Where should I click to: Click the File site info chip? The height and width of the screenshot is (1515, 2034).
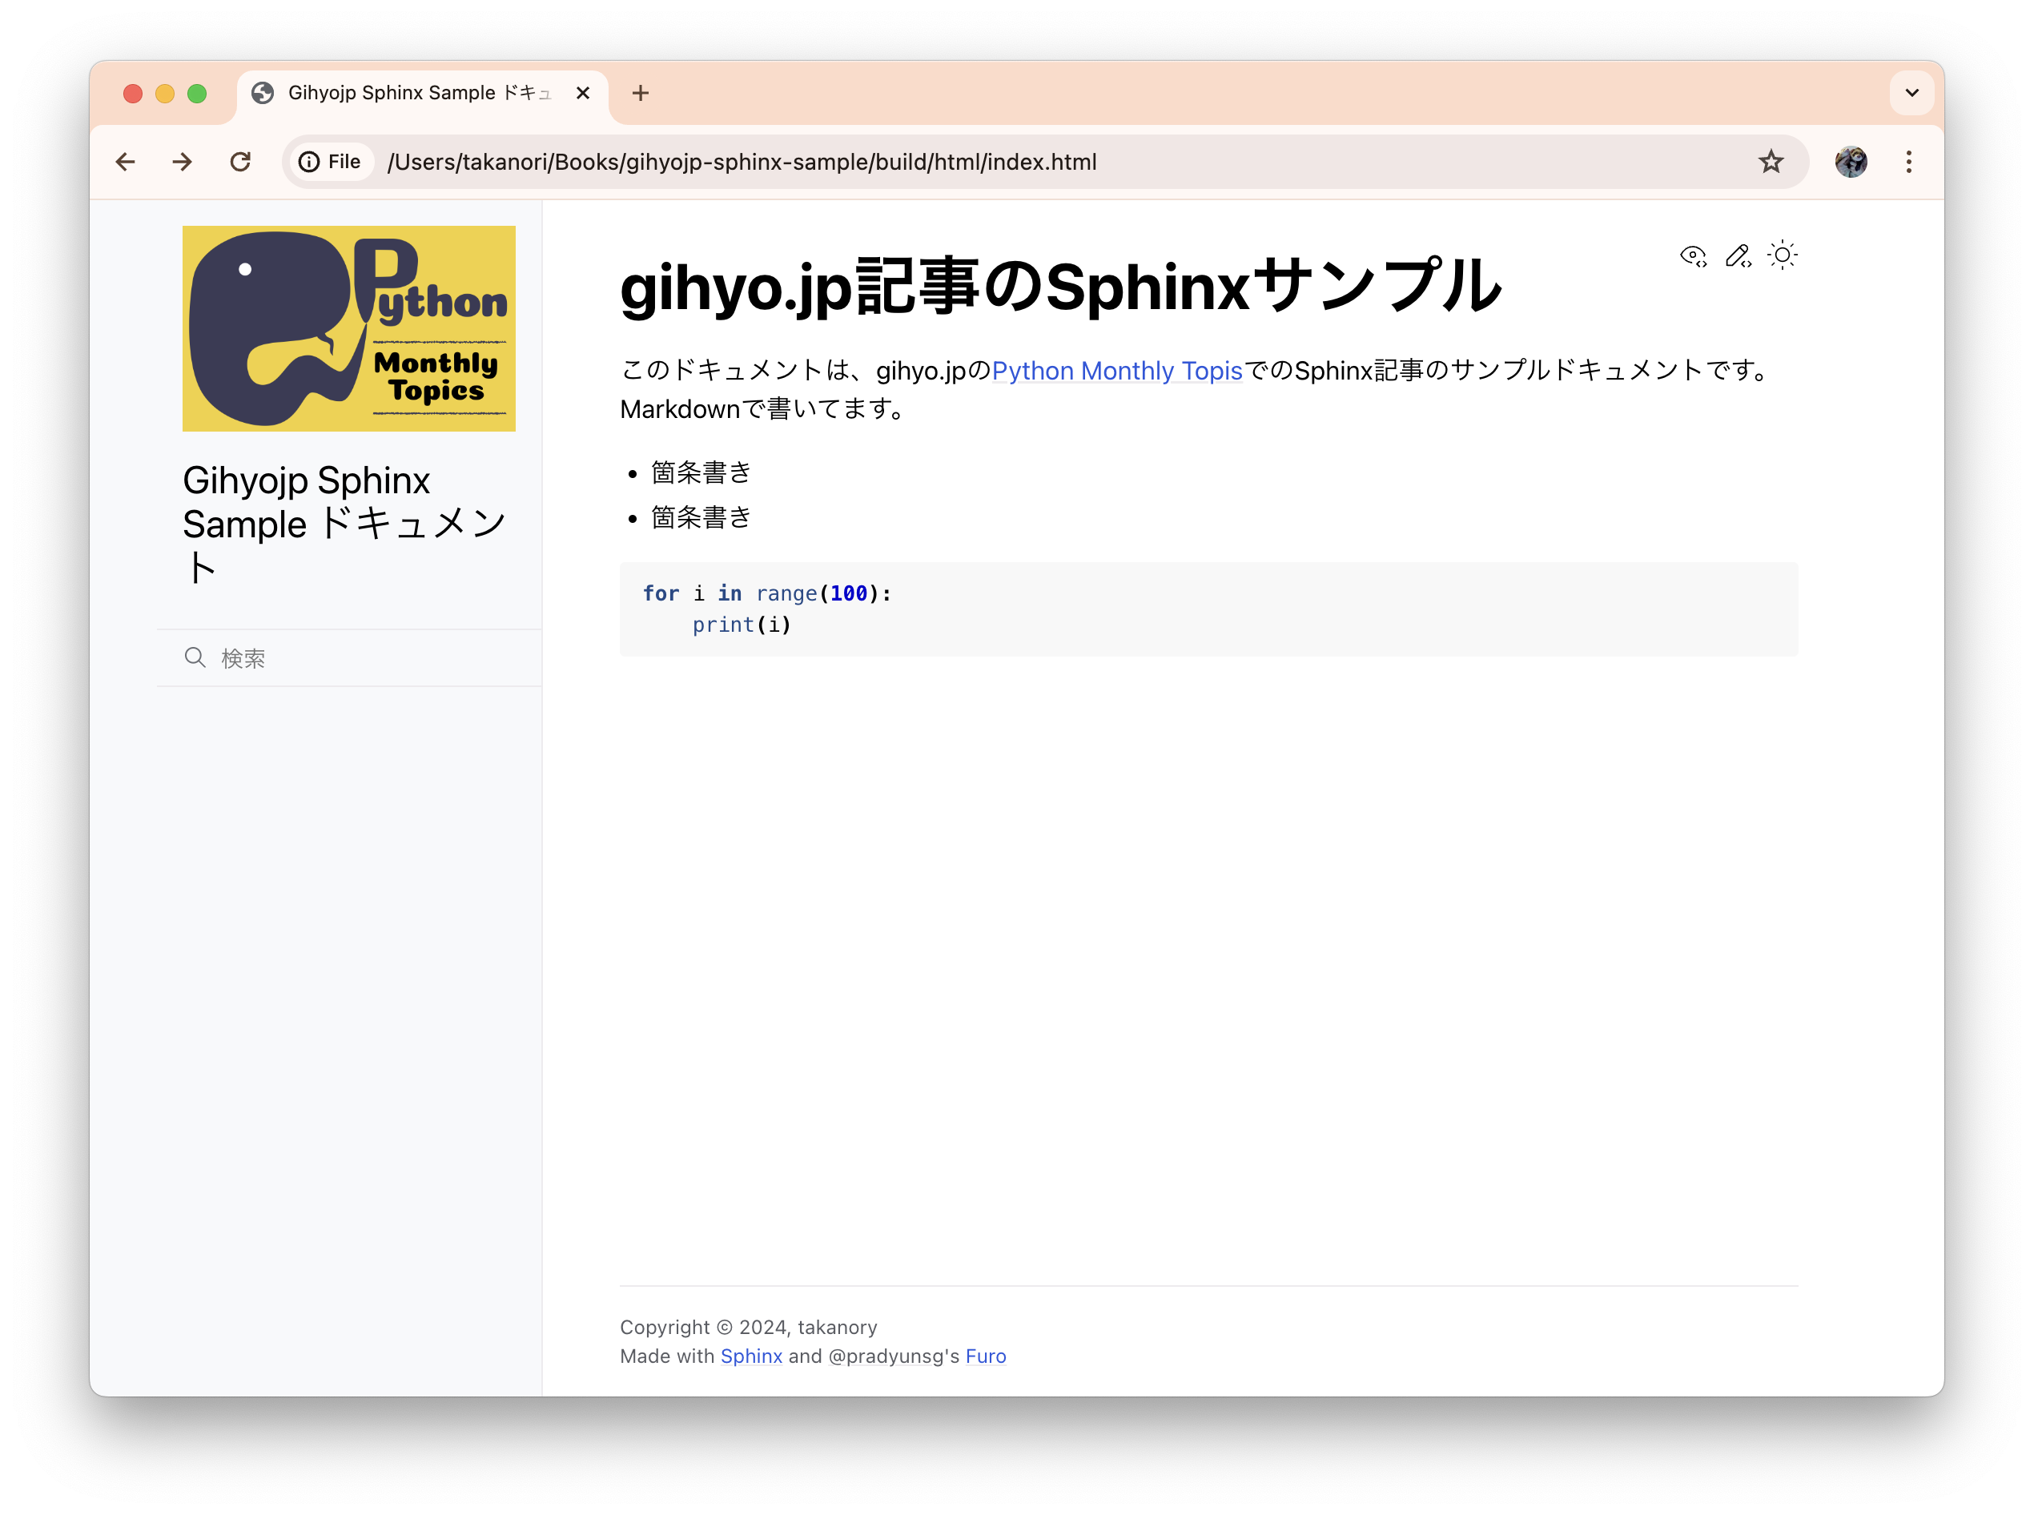pos(331,163)
